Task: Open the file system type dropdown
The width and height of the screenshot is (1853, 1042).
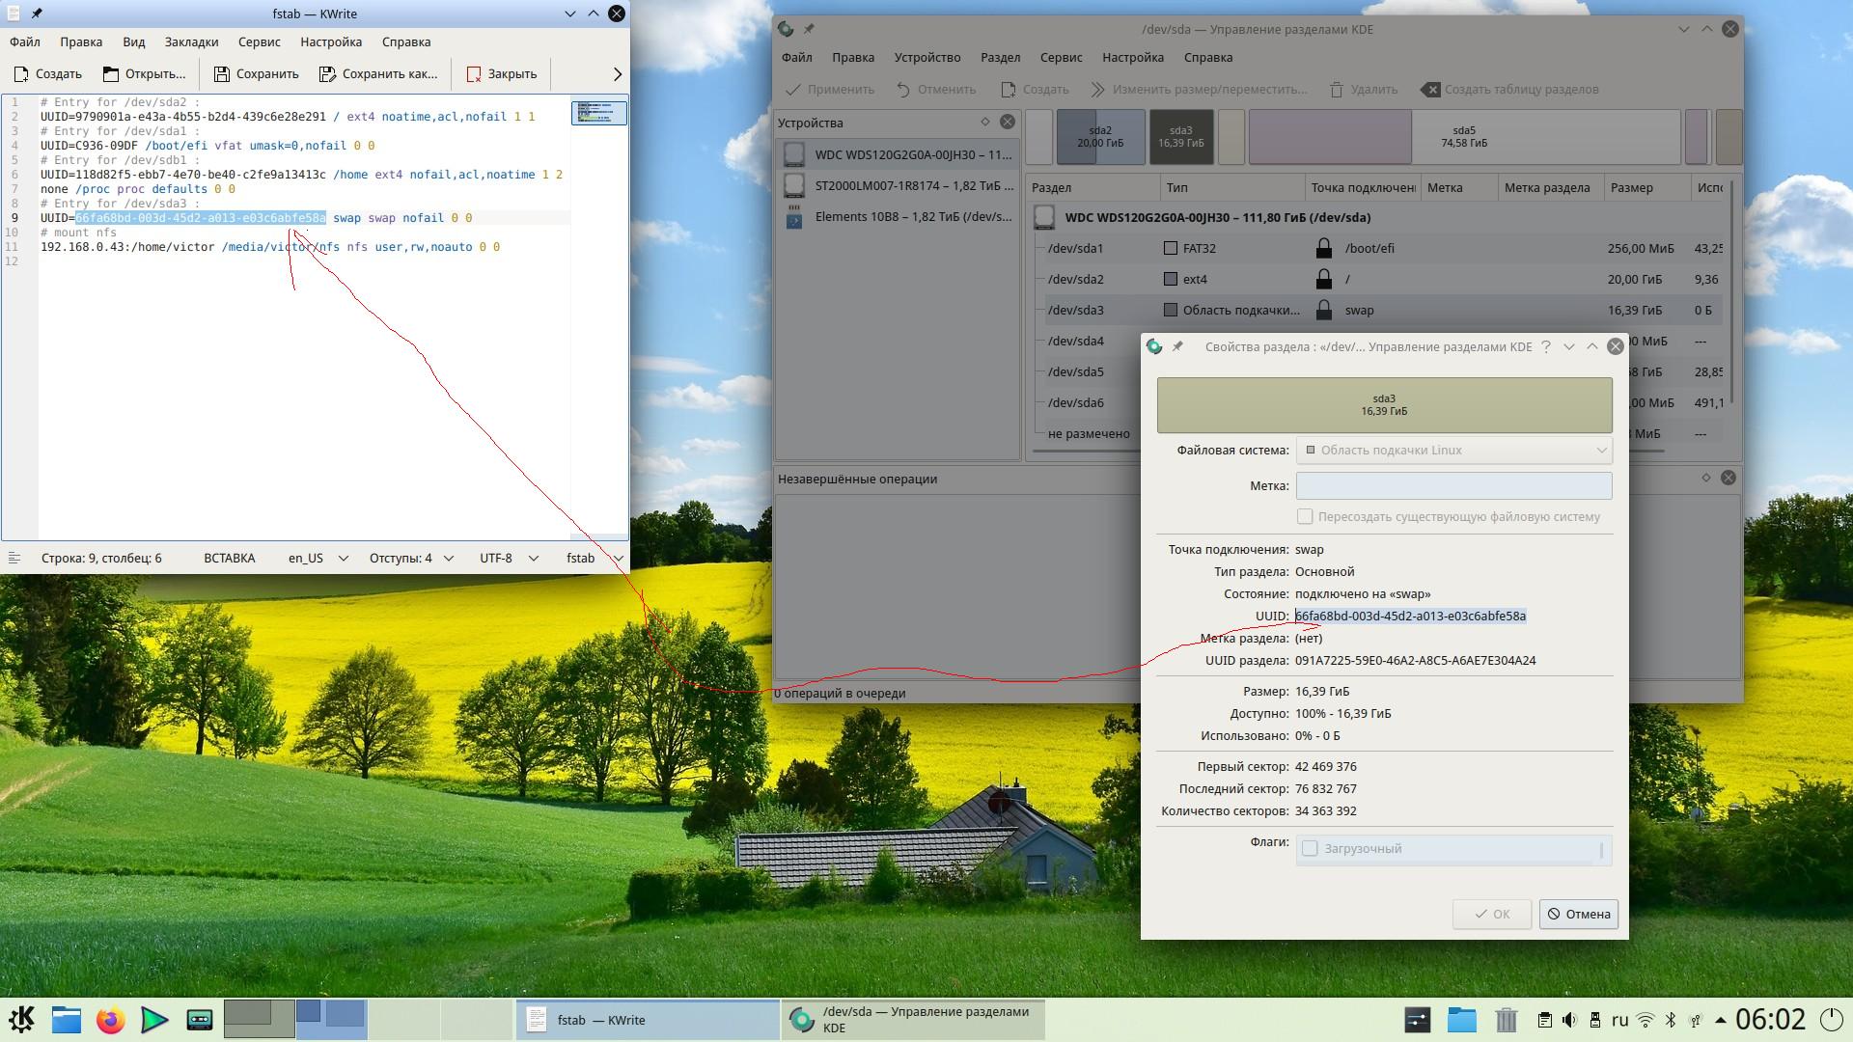Action: [1453, 451]
